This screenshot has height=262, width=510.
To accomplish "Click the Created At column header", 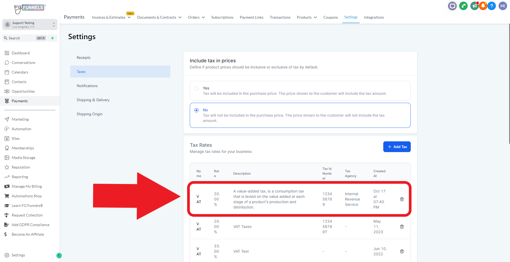I will [379, 174].
